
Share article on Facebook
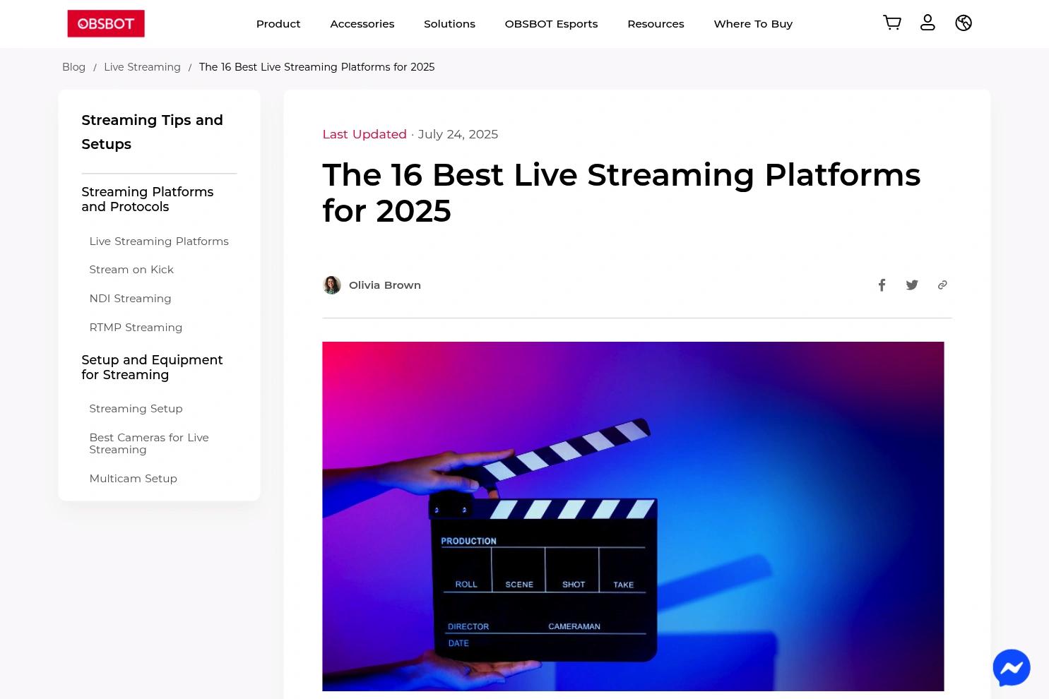click(882, 285)
